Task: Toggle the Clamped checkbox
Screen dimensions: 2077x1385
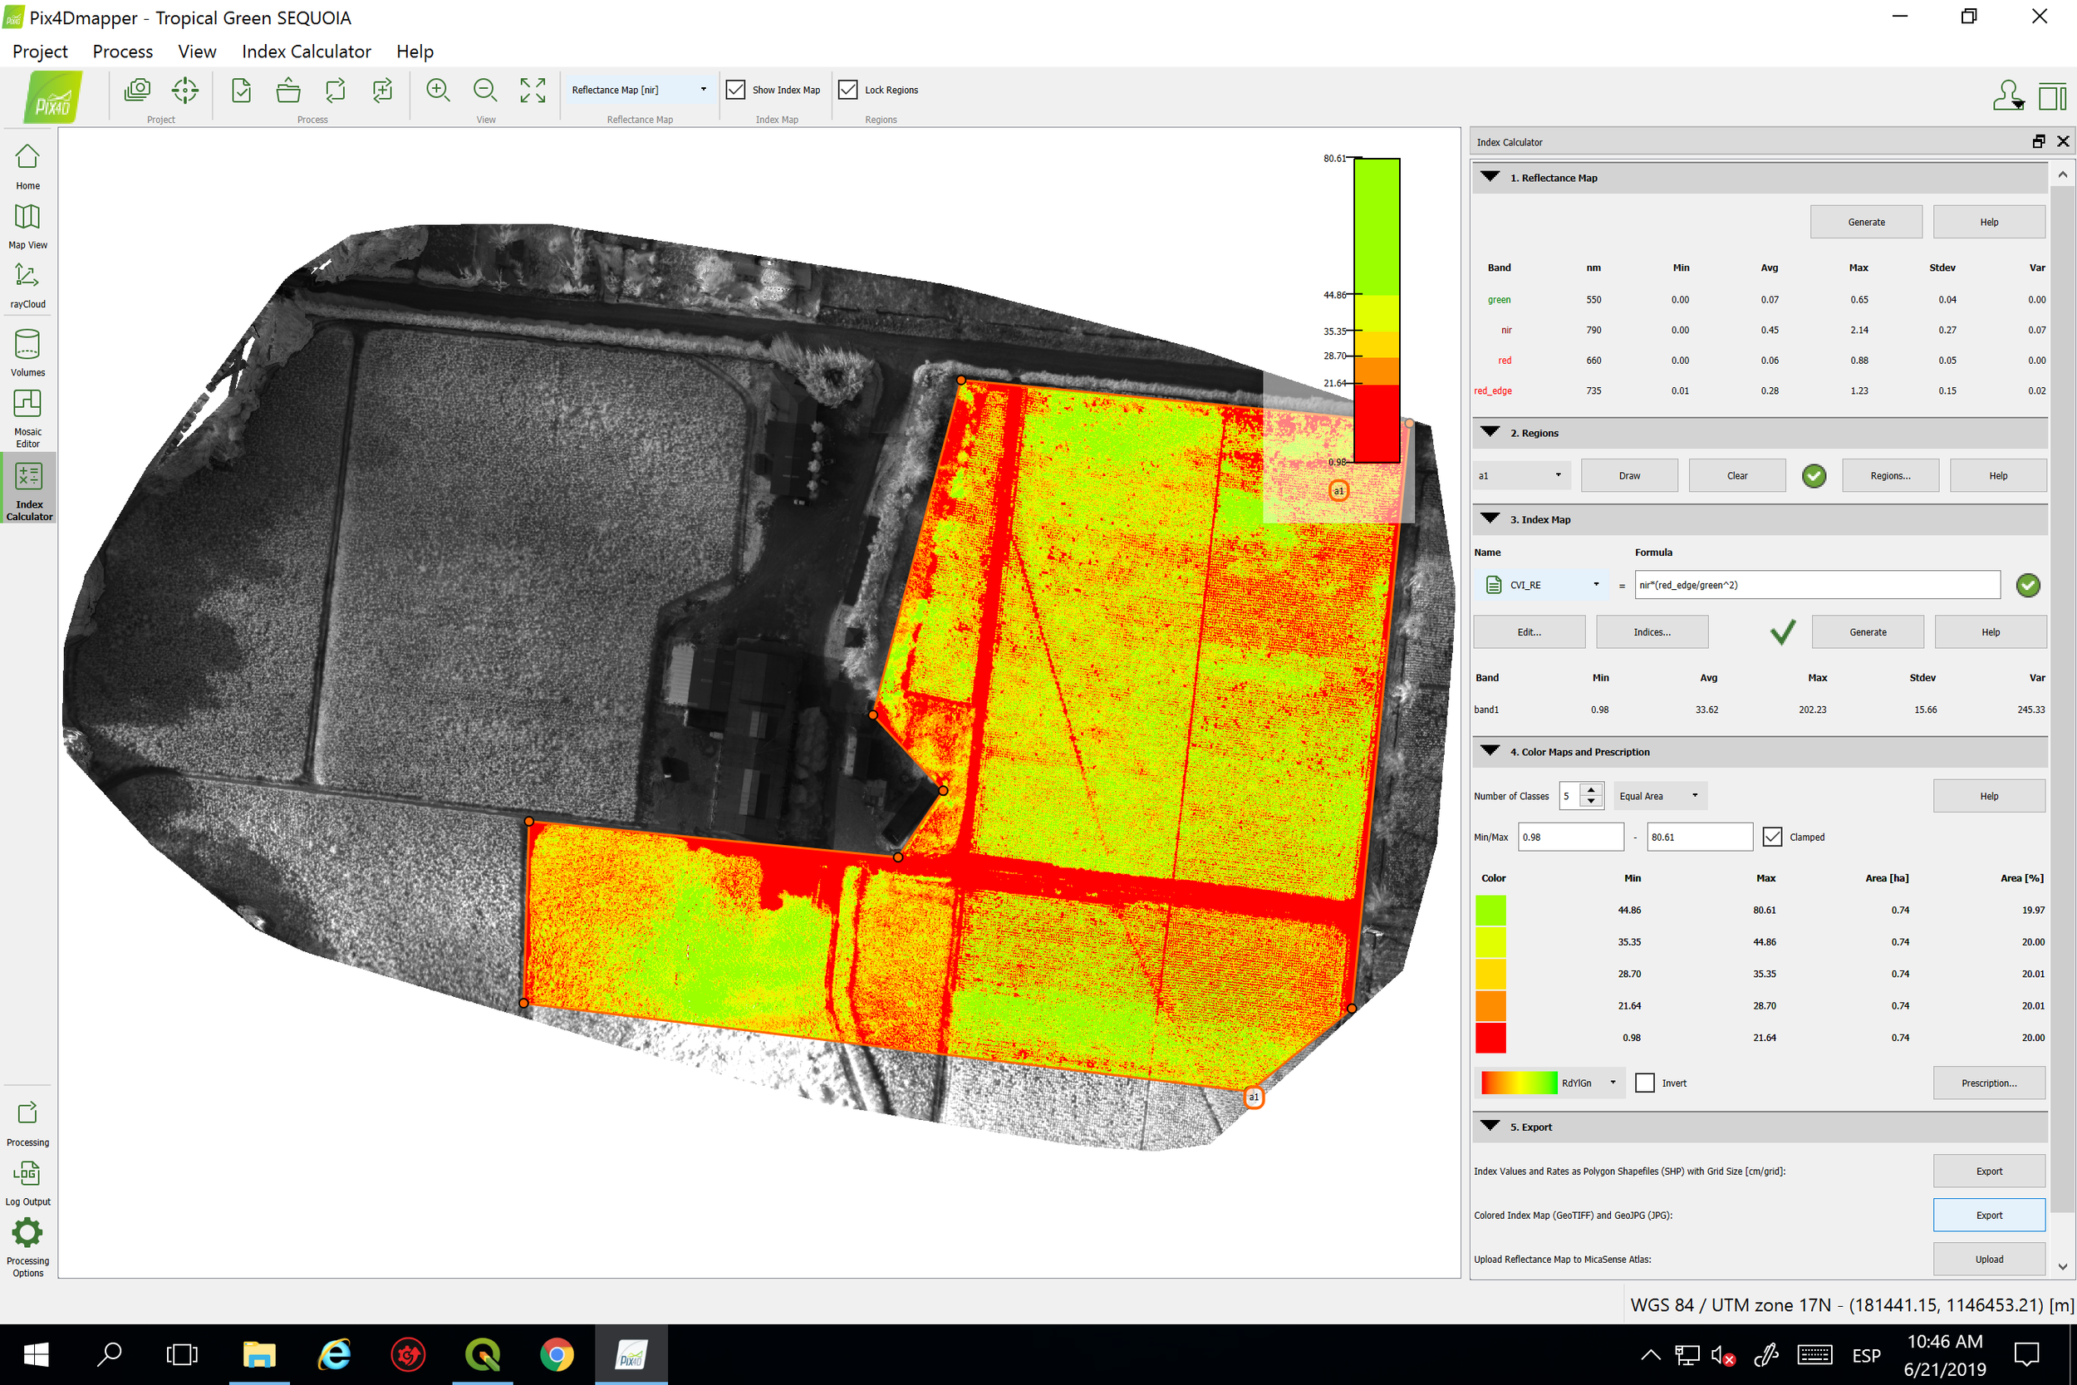Action: click(1771, 837)
